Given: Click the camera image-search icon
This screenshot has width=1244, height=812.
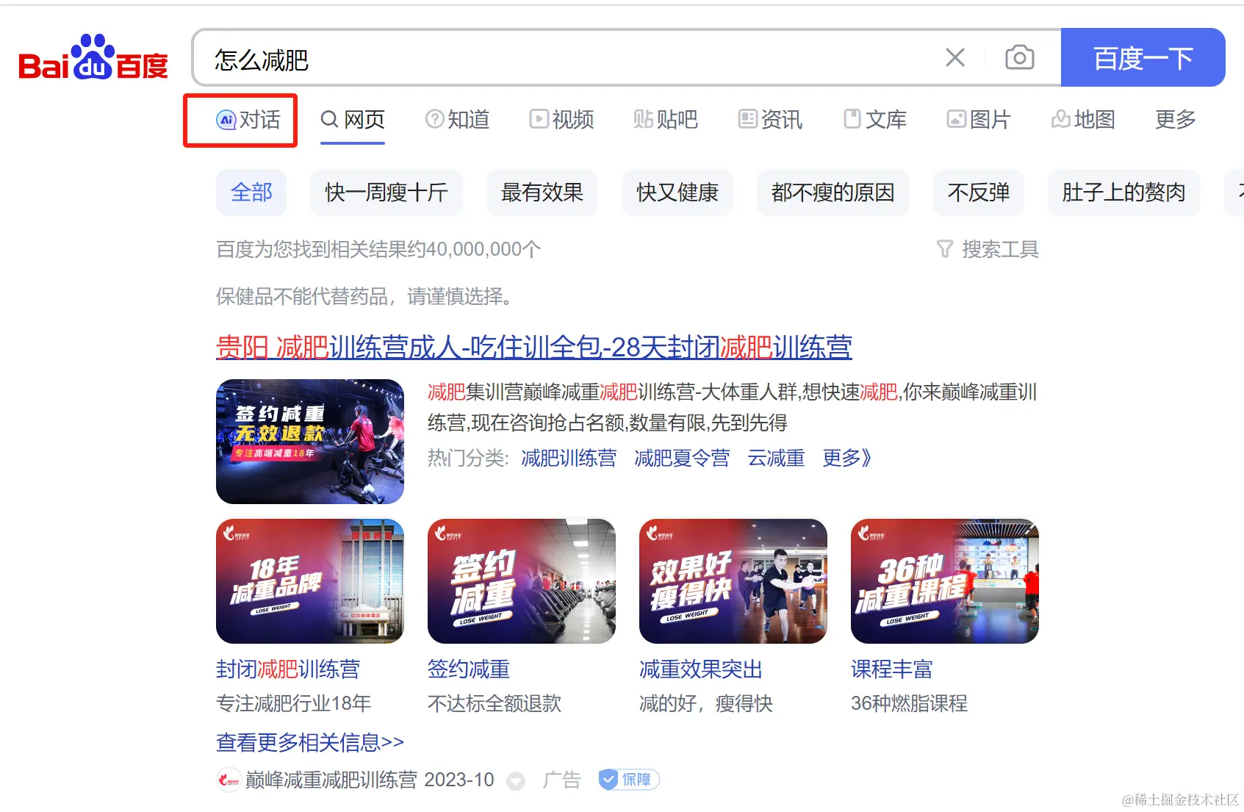Looking at the screenshot, I should (x=1019, y=57).
